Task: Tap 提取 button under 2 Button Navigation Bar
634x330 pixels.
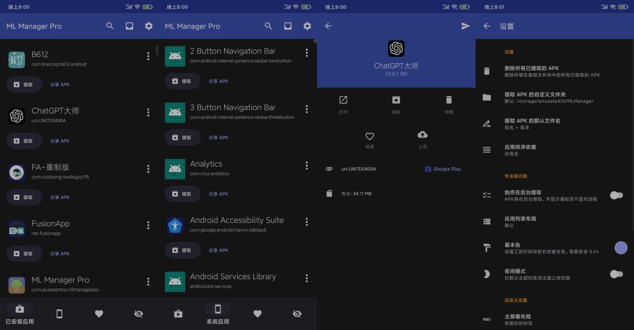Action: tap(183, 81)
